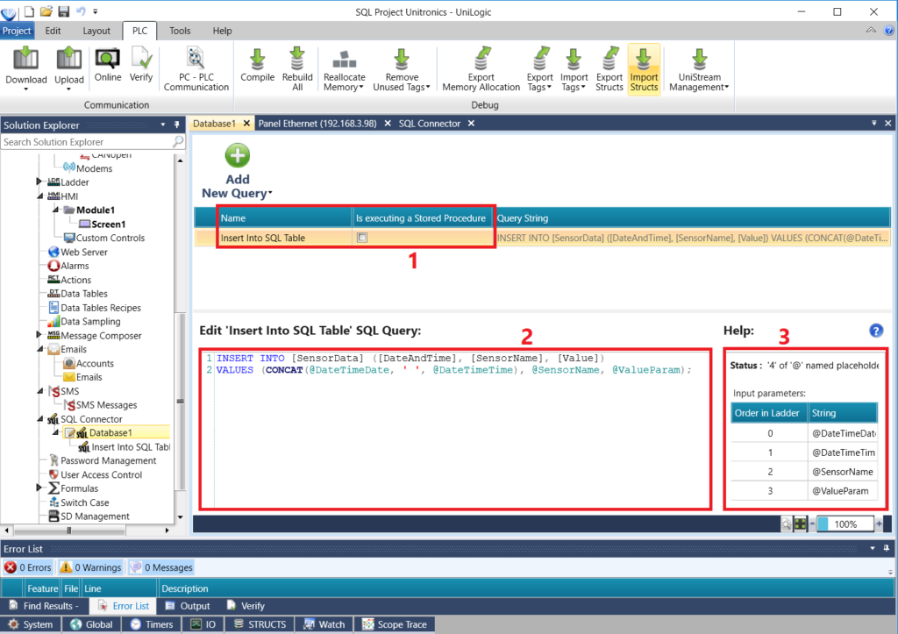
Task: Expand the Formulas tree node
Action: 39,488
